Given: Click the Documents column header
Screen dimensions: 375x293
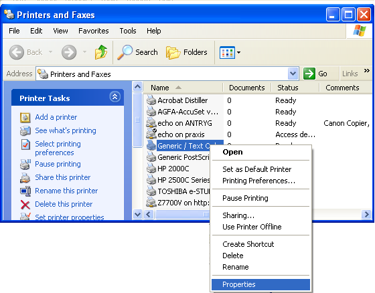Looking at the screenshot, I should pos(247,88).
